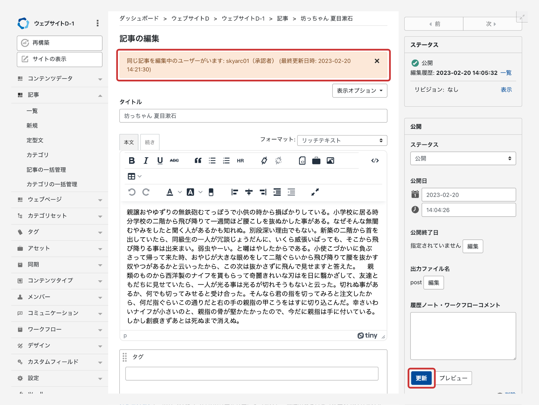Insert a horizontal rule (HR)
Screen dimensions: 539x405
tap(240, 161)
